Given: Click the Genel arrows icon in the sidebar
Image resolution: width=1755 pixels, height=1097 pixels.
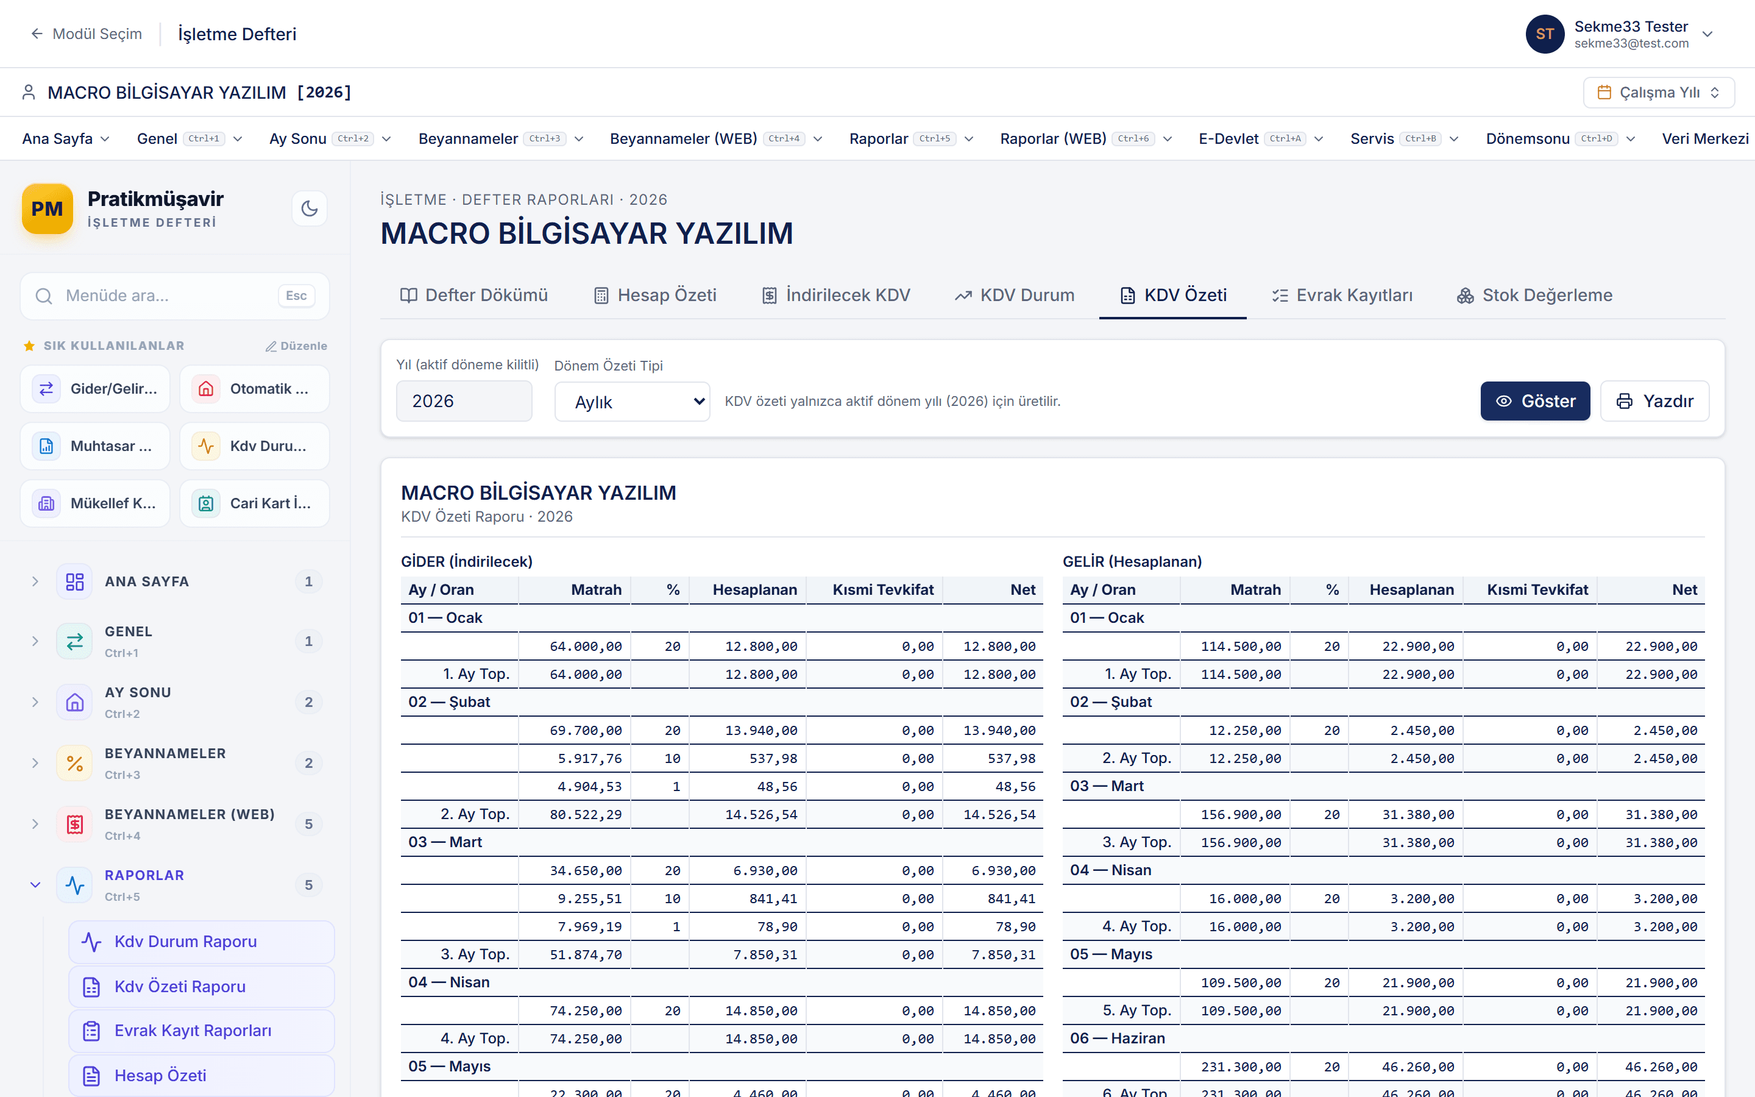Looking at the screenshot, I should pos(75,641).
